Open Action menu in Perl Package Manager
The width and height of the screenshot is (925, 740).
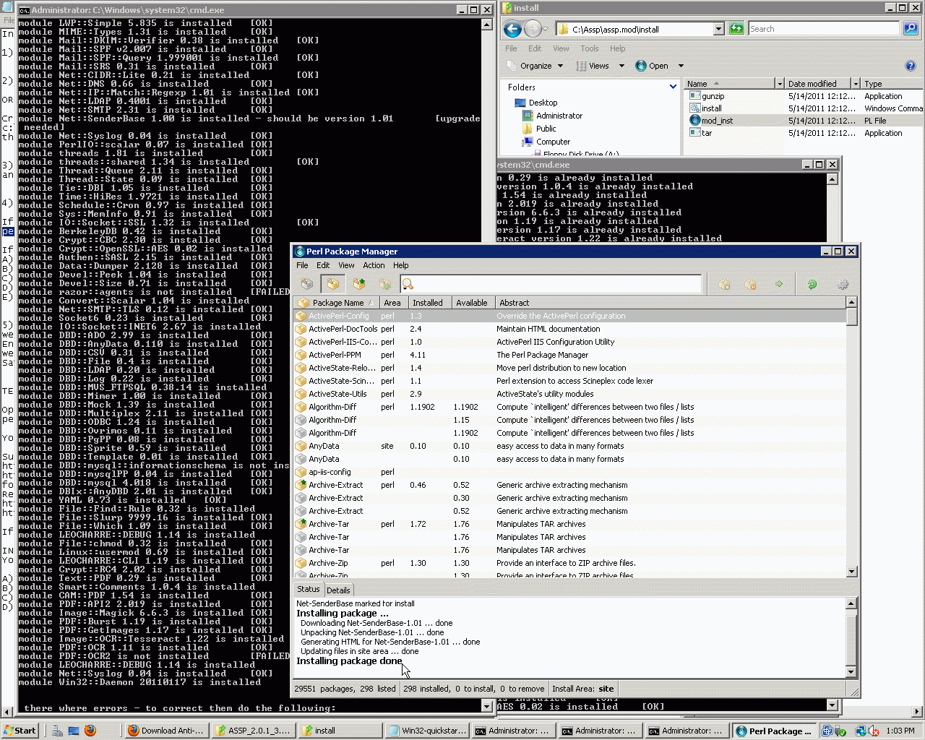click(x=374, y=265)
